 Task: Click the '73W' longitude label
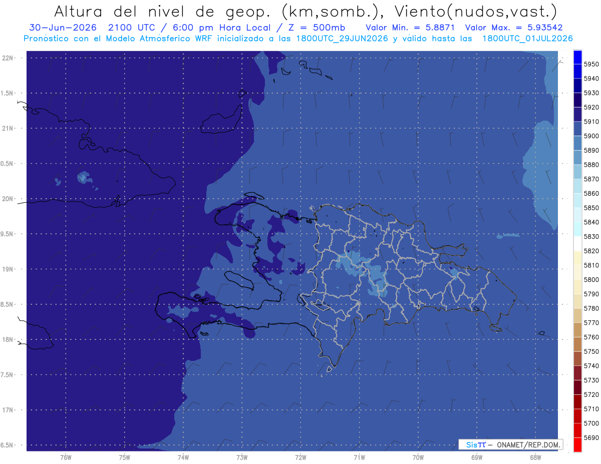click(241, 457)
